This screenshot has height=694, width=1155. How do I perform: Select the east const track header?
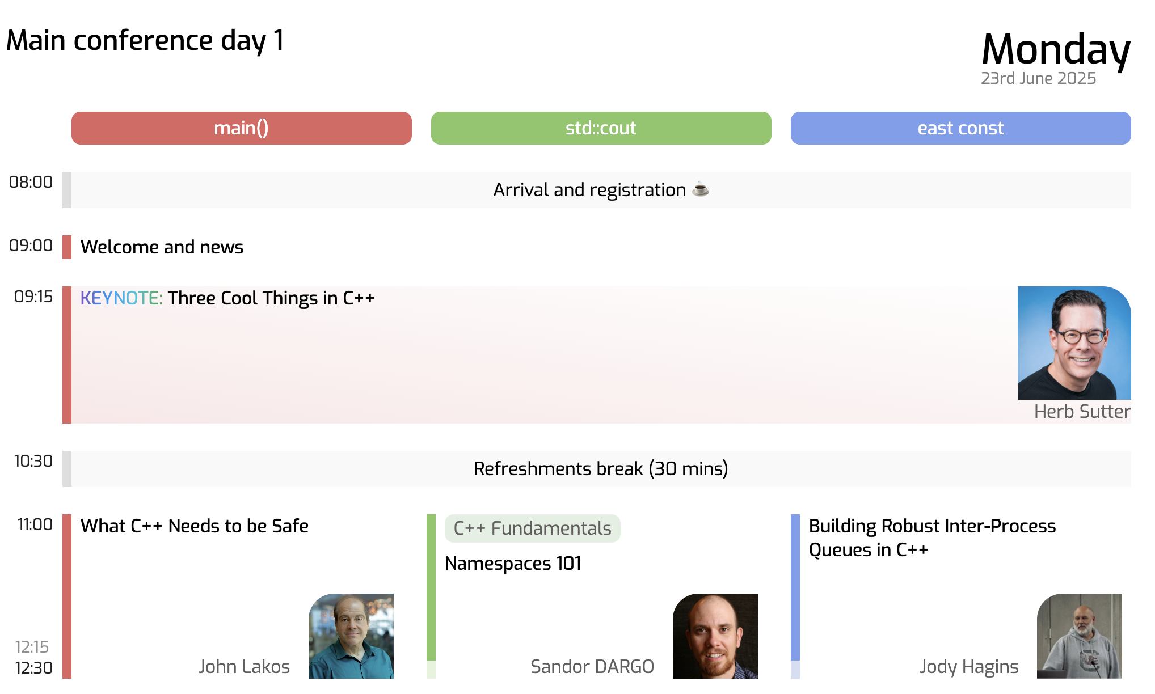960,128
